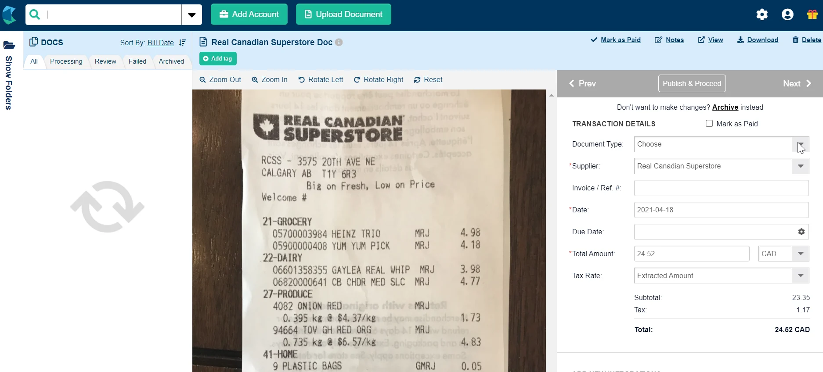823x372 pixels.
Task: Click the tax value 1.17
Action: coord(803,310)
